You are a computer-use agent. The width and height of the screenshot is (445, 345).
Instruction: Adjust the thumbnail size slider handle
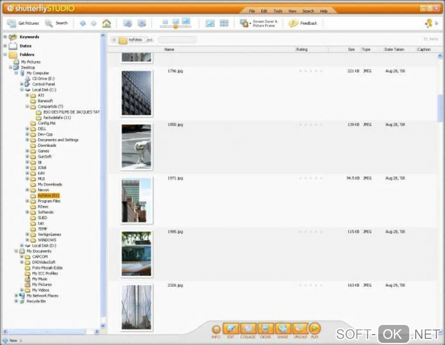[x=176, y=27]
